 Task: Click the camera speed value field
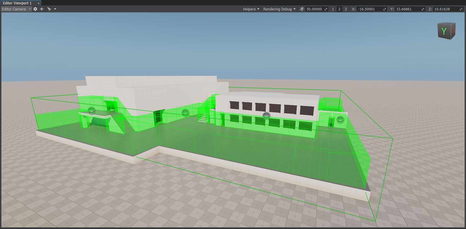coord(314,9)
